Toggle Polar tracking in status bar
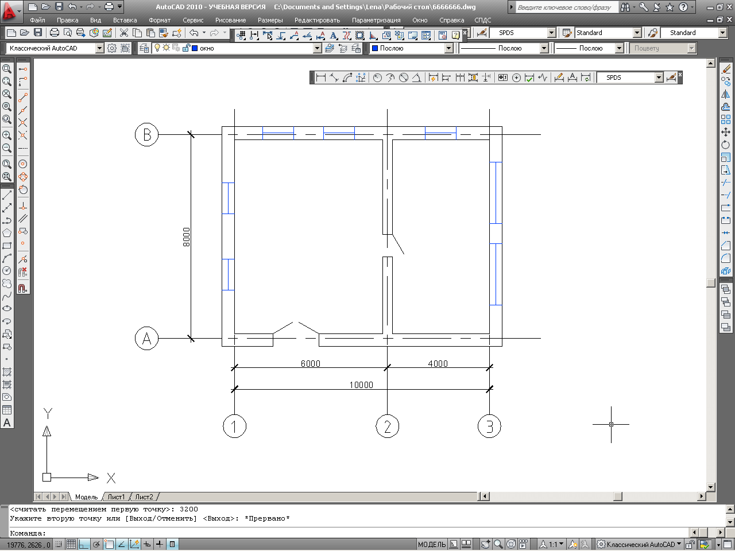Image resolution: width=735 pixels, height=551 pixels. [96, 544]
